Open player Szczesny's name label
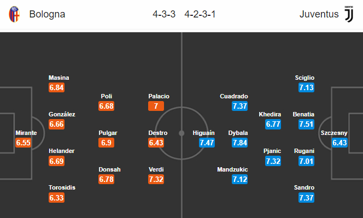Image resolution: width=363 pixels, height=218 pixels. [x=334, y=133]
